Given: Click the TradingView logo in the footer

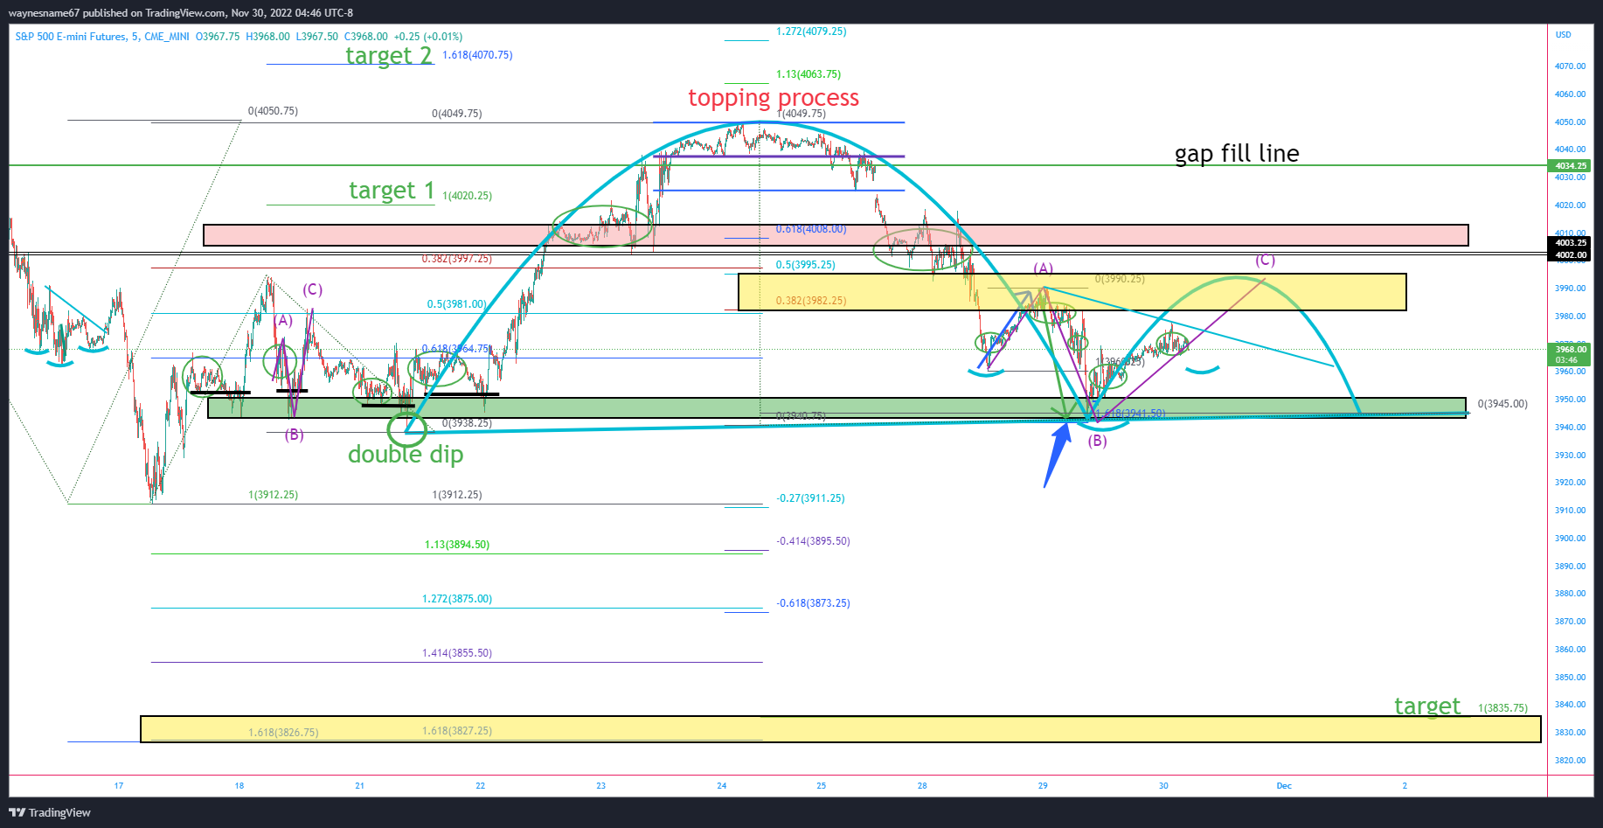Looking at the screenshot, I should pos(50,812).
